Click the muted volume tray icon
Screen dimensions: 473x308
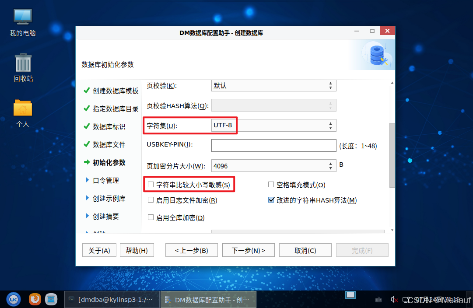click(x=394, y=300)
